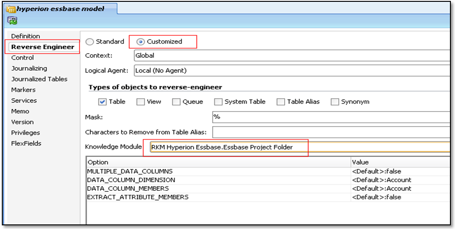Click the value cell of DATA_COLUMN_DIMENSION

point(401,180)
